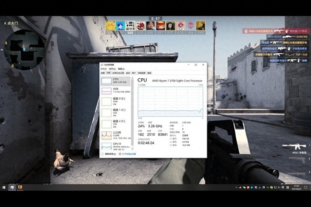Click the 182 process count value
This screenshot has height=207, width=311.
[141, 135]
